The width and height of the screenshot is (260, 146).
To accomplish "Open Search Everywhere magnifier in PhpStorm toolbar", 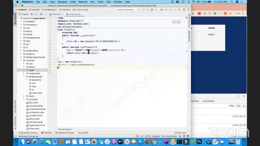I will tap(188, 10).
